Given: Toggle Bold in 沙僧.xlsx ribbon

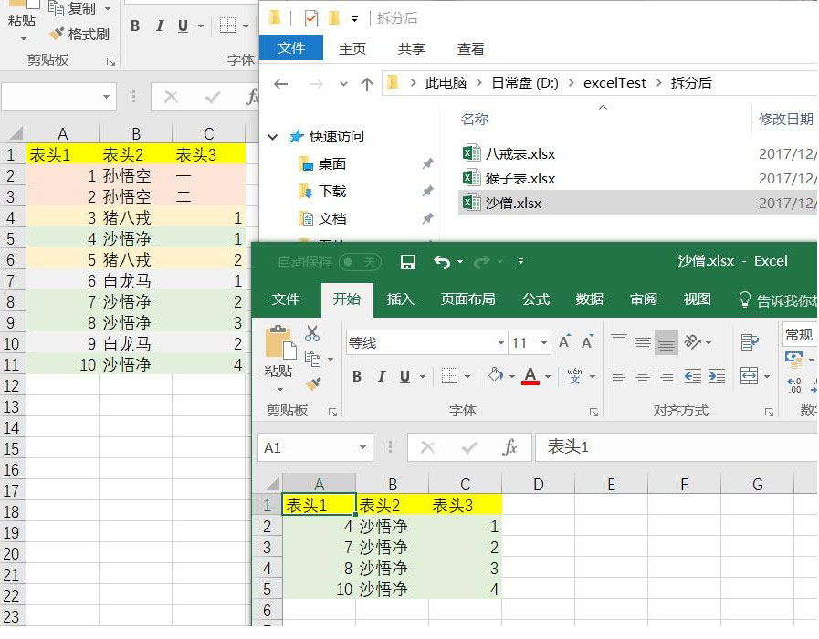Looking at the screenshot, I should click(x=356, y=376).
